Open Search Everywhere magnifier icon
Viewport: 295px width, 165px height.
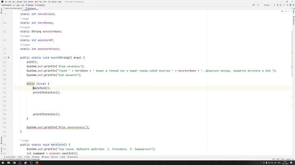[287, 5]
